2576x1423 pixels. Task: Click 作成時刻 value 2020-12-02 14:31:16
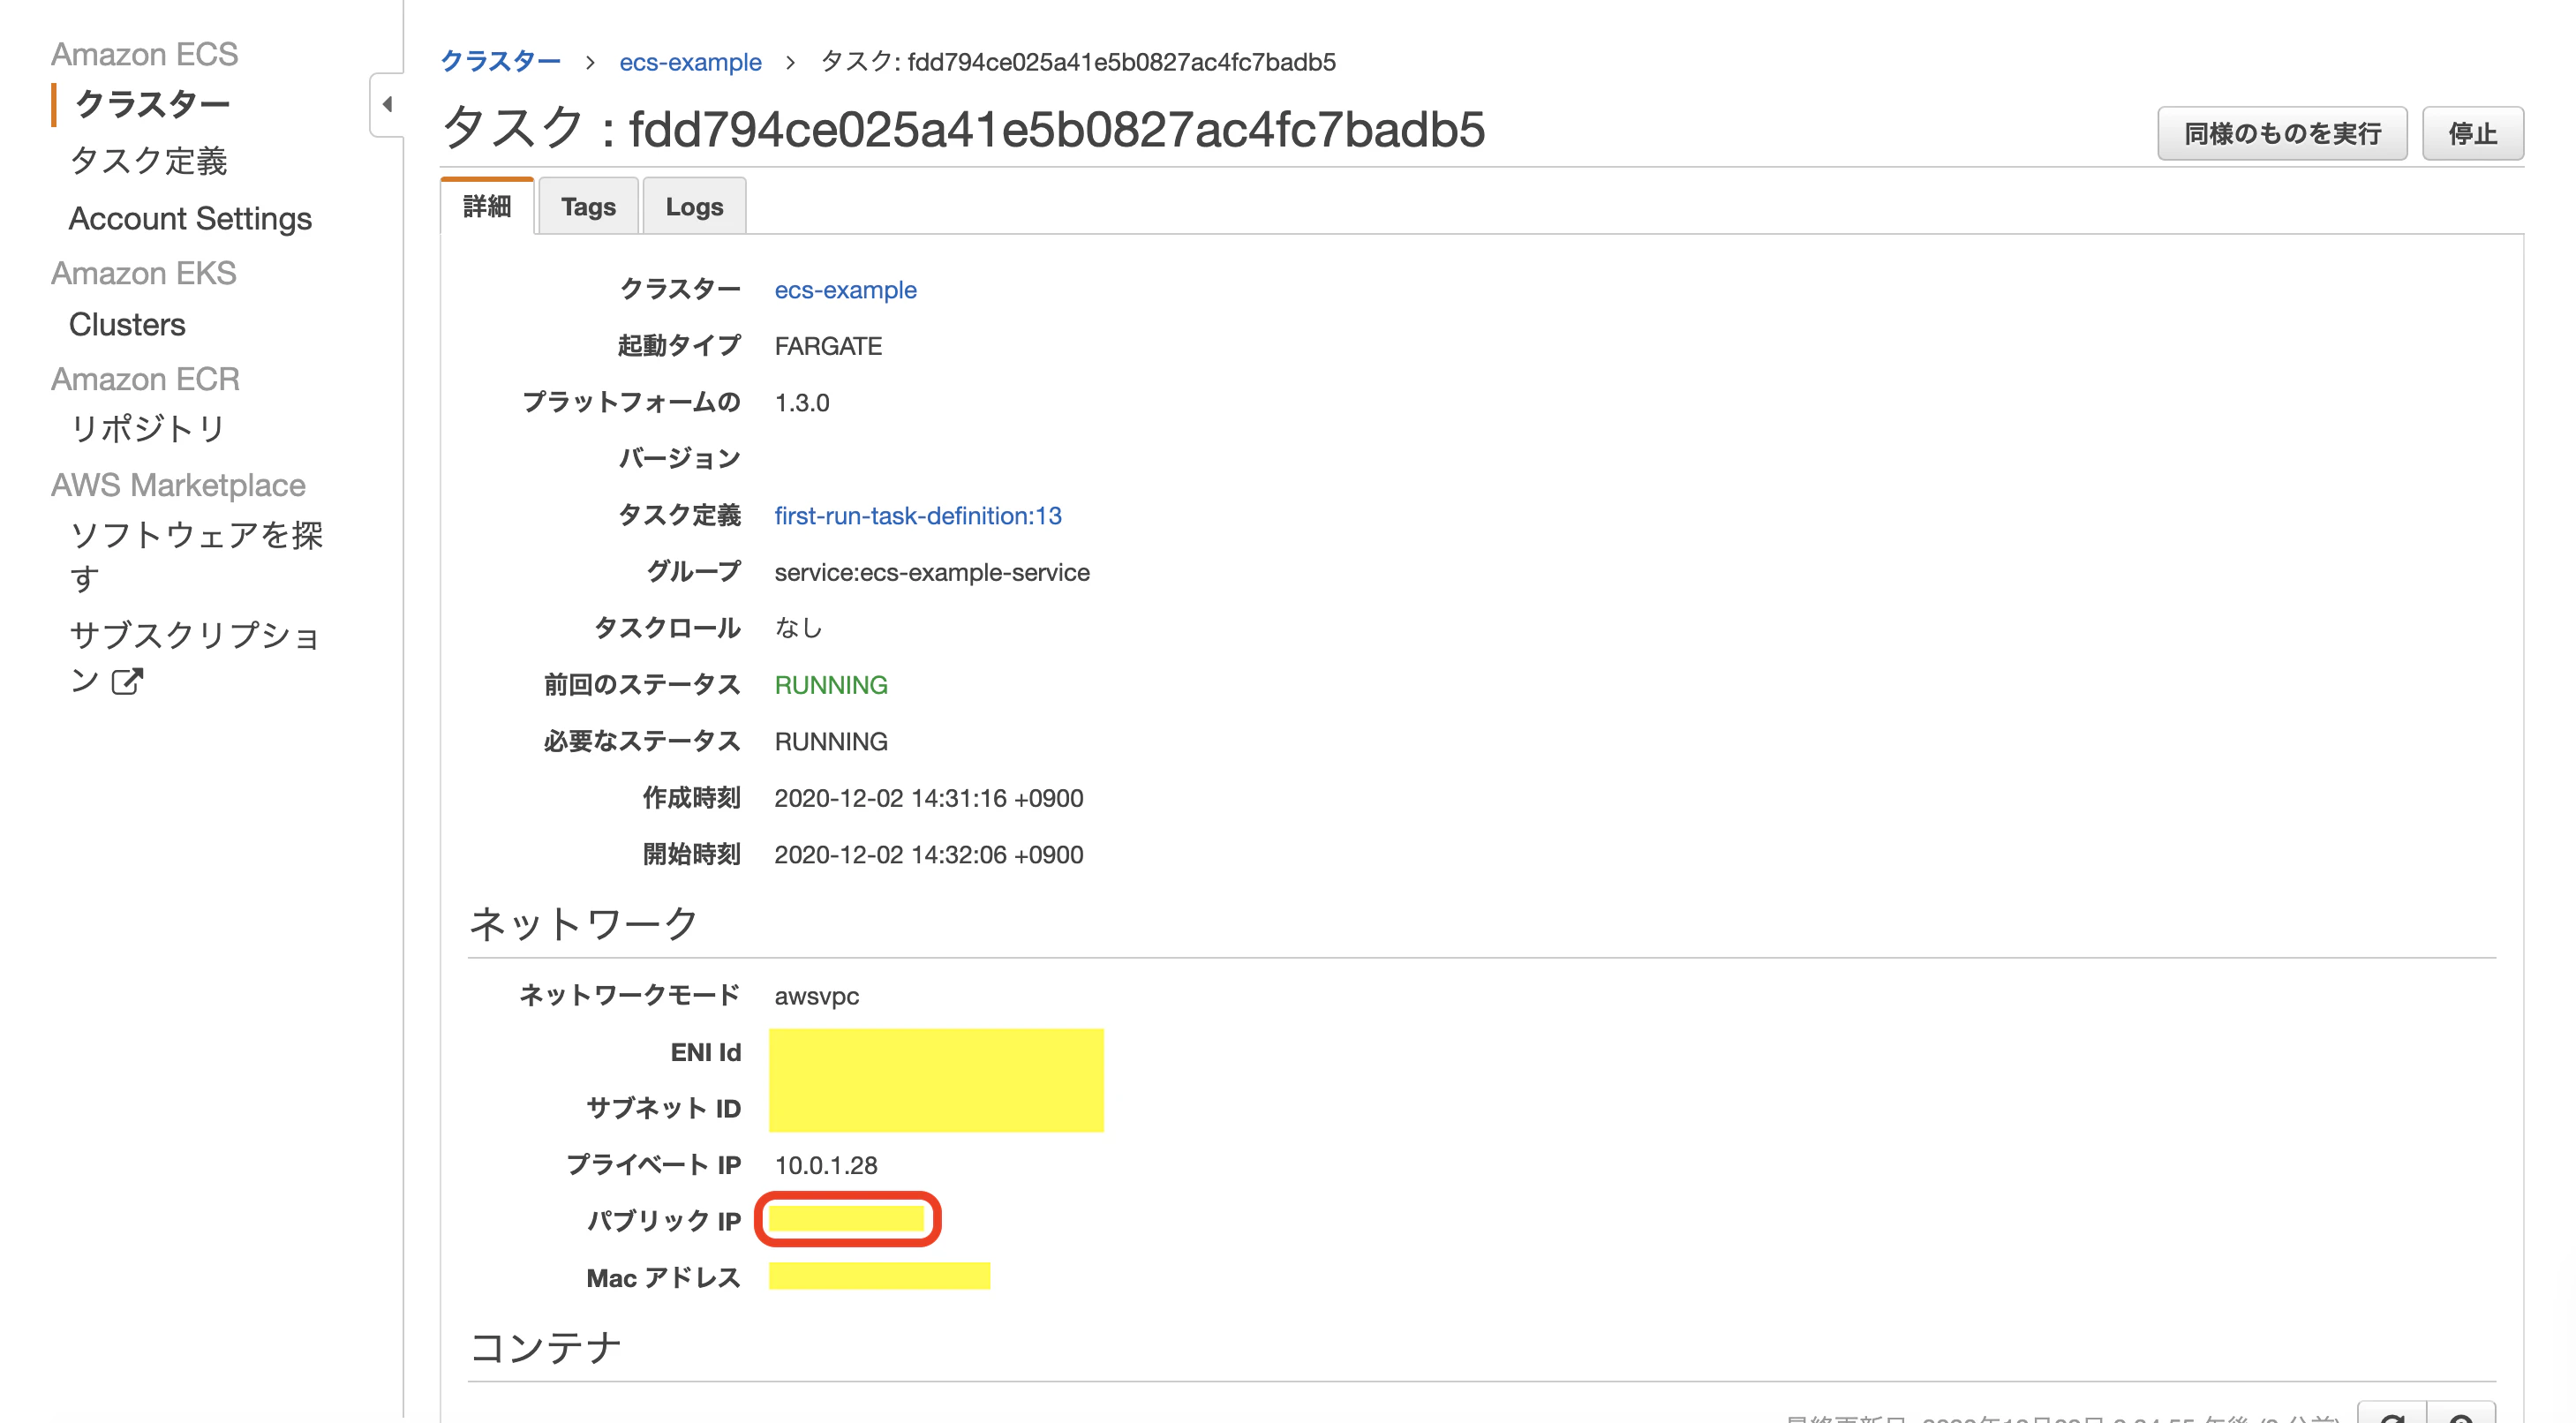click(929, 798)
